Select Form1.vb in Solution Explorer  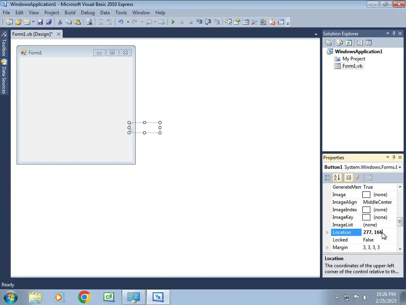tap(352, 66)
